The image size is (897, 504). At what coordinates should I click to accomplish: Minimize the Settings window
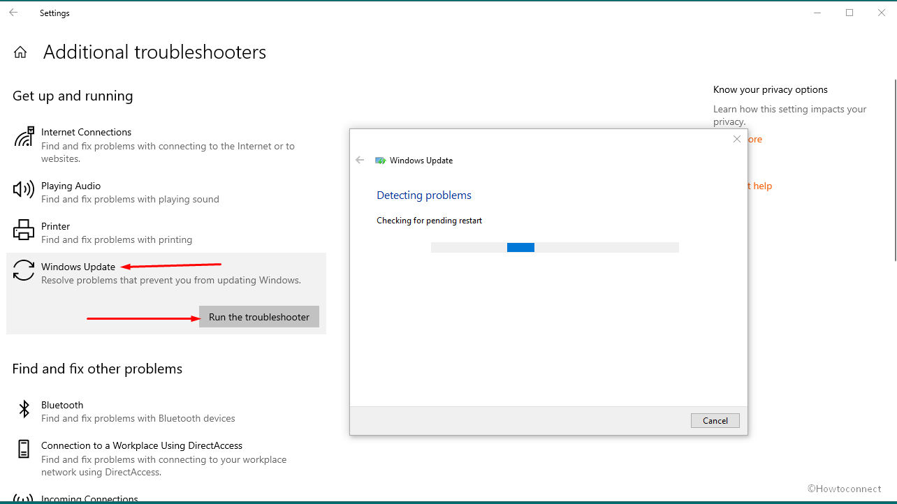pos(817,13)
